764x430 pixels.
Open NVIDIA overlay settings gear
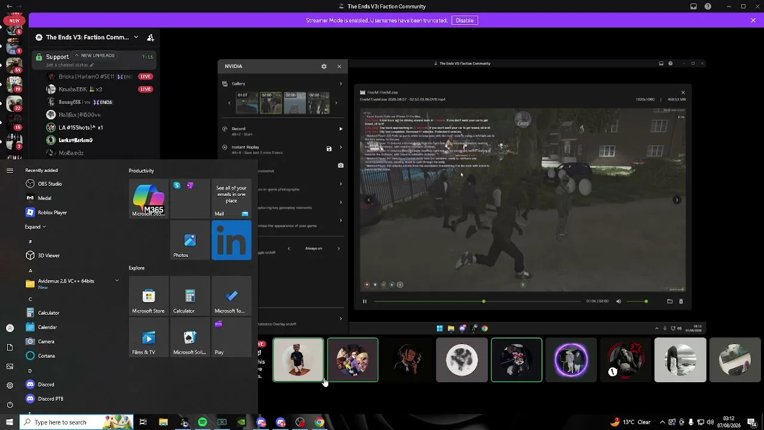[x=324, y=66]
